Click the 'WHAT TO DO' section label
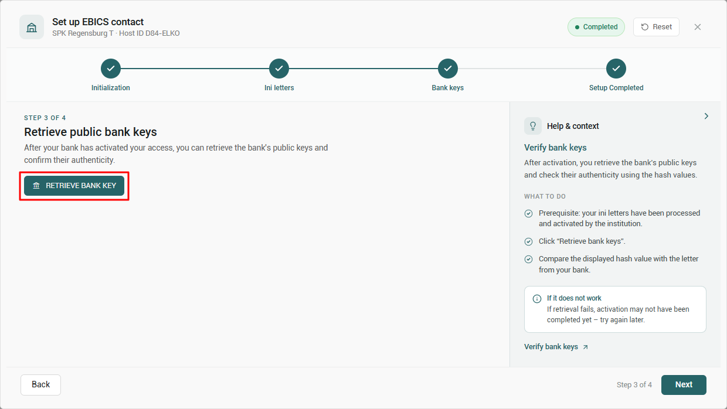Viewport: 727px width, 409px height. (545, 196)
